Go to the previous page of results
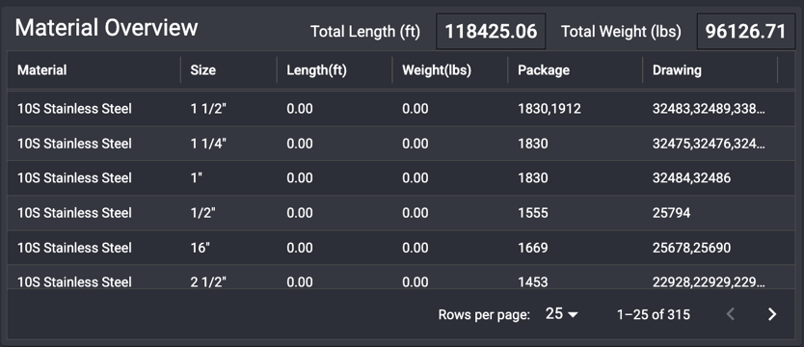Screen dimensions: 804x347 coord(731,314)
